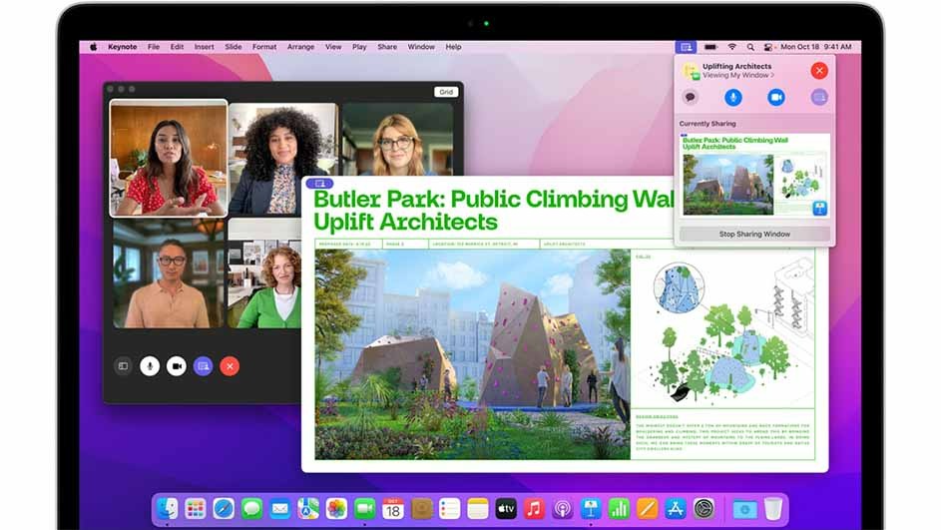Mute the microphone in FaceTime window
Screen dimensions: 941x530
[150, 366]
